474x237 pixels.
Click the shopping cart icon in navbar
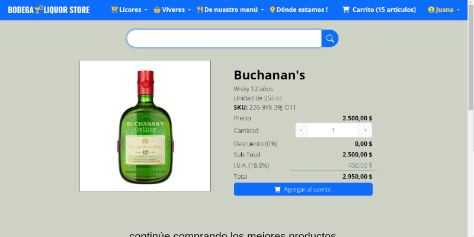(x=346, y=10)
